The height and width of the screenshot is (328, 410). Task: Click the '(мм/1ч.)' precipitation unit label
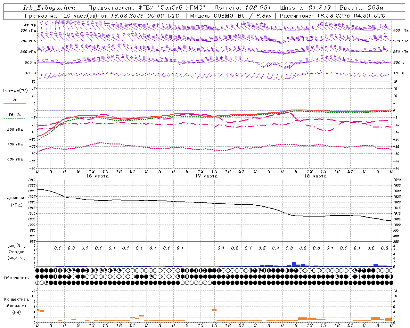pos(17,258)
